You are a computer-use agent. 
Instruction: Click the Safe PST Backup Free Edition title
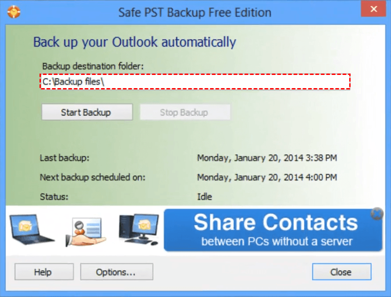[x=195, y=12]
